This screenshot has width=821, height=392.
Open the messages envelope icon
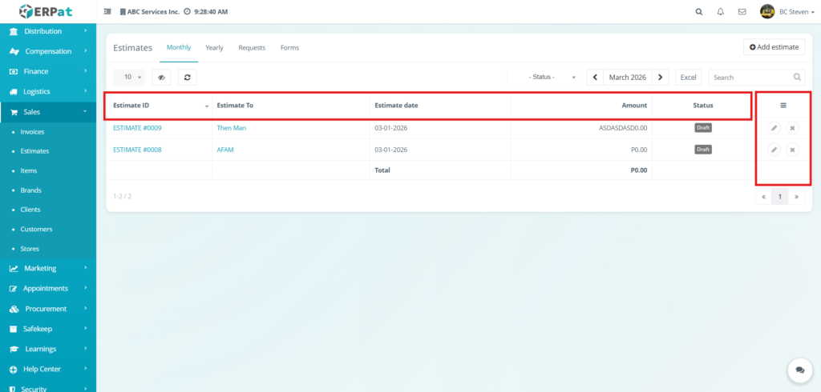(x=742, y=12)
